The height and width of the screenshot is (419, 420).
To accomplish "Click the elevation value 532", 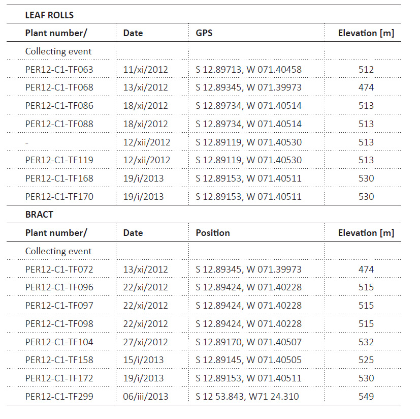I will [x=366, y=342].
